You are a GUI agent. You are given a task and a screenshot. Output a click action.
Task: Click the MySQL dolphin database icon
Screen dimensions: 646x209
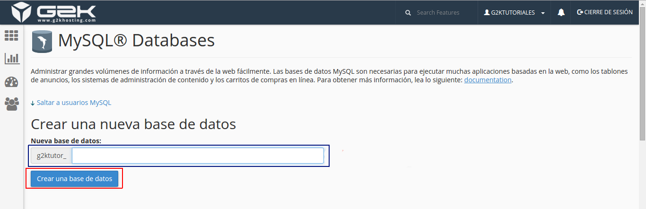(x=42, y=41)
